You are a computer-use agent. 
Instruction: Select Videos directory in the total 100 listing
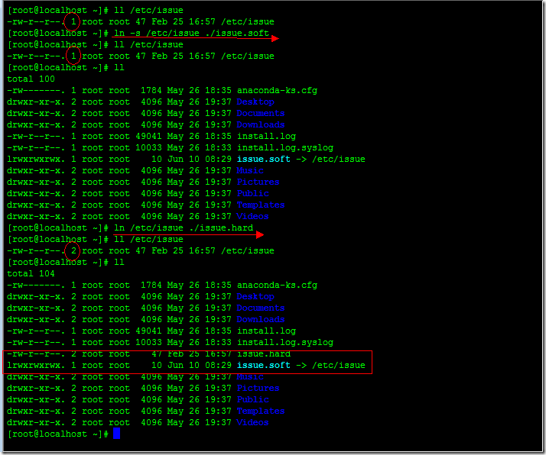pyautogui.click(x=252, y=217)
